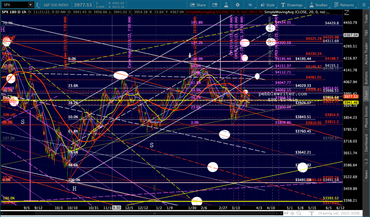Open the Style menu

click(268, 5)
